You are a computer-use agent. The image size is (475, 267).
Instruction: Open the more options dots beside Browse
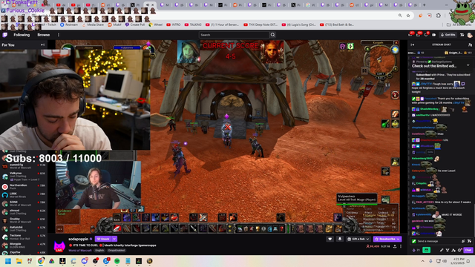59,35
